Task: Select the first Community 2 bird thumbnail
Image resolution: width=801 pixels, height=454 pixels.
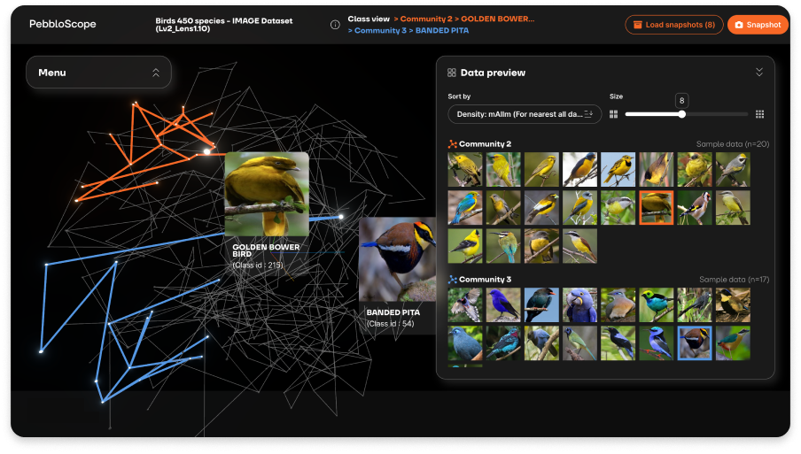Action: pyautogui.click(x=465, y=170)
